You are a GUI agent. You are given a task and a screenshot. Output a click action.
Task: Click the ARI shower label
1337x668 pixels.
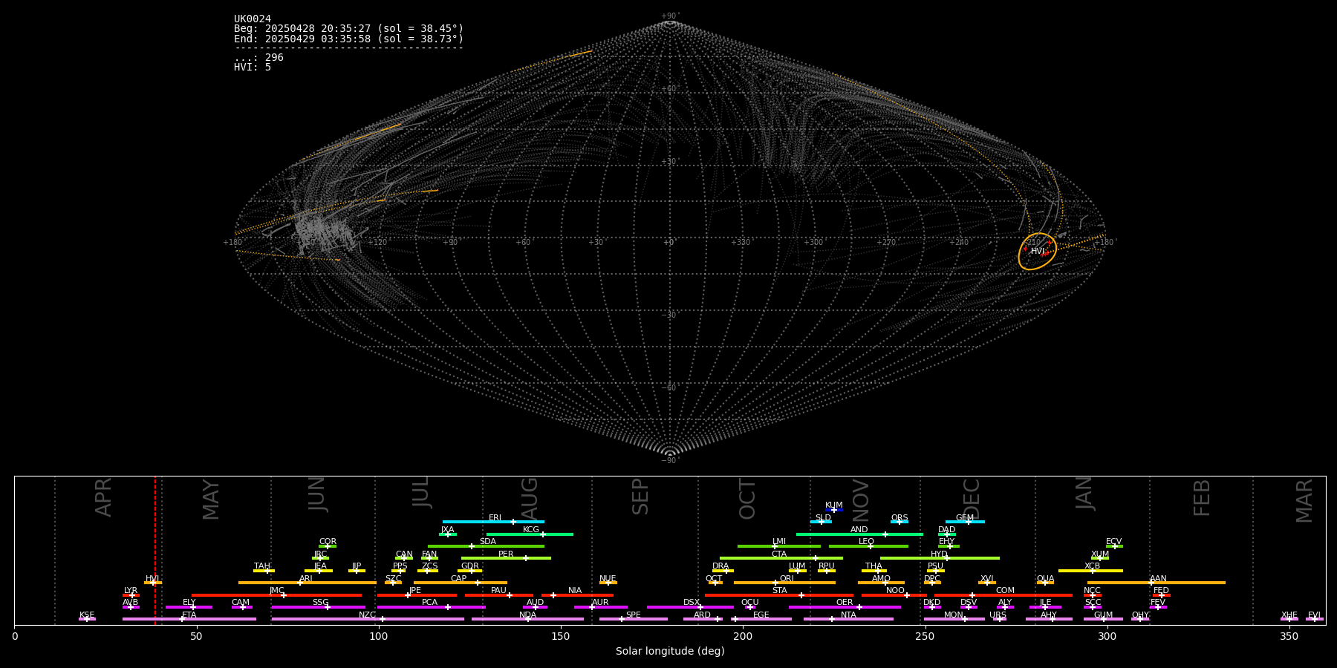point(306,579)
